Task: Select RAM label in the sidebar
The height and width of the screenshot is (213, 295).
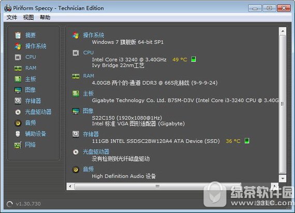Action: pos(31,68)
